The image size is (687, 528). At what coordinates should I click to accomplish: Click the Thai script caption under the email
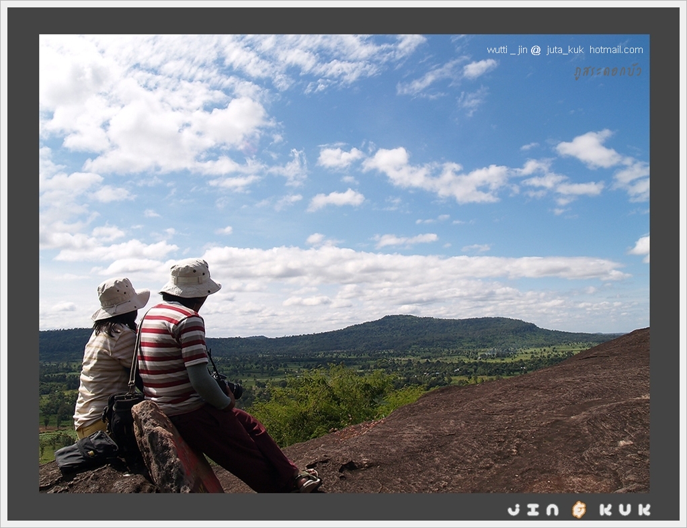coord(608,71)
